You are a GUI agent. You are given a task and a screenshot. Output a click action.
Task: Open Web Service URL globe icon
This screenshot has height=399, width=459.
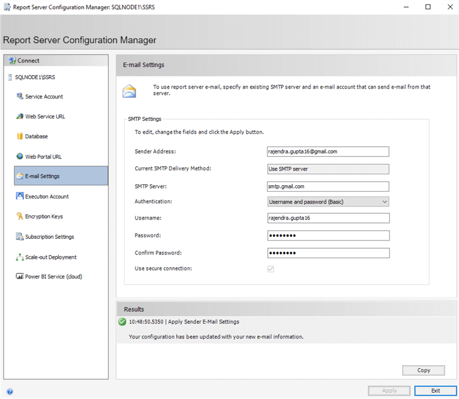tap(20, 116)
